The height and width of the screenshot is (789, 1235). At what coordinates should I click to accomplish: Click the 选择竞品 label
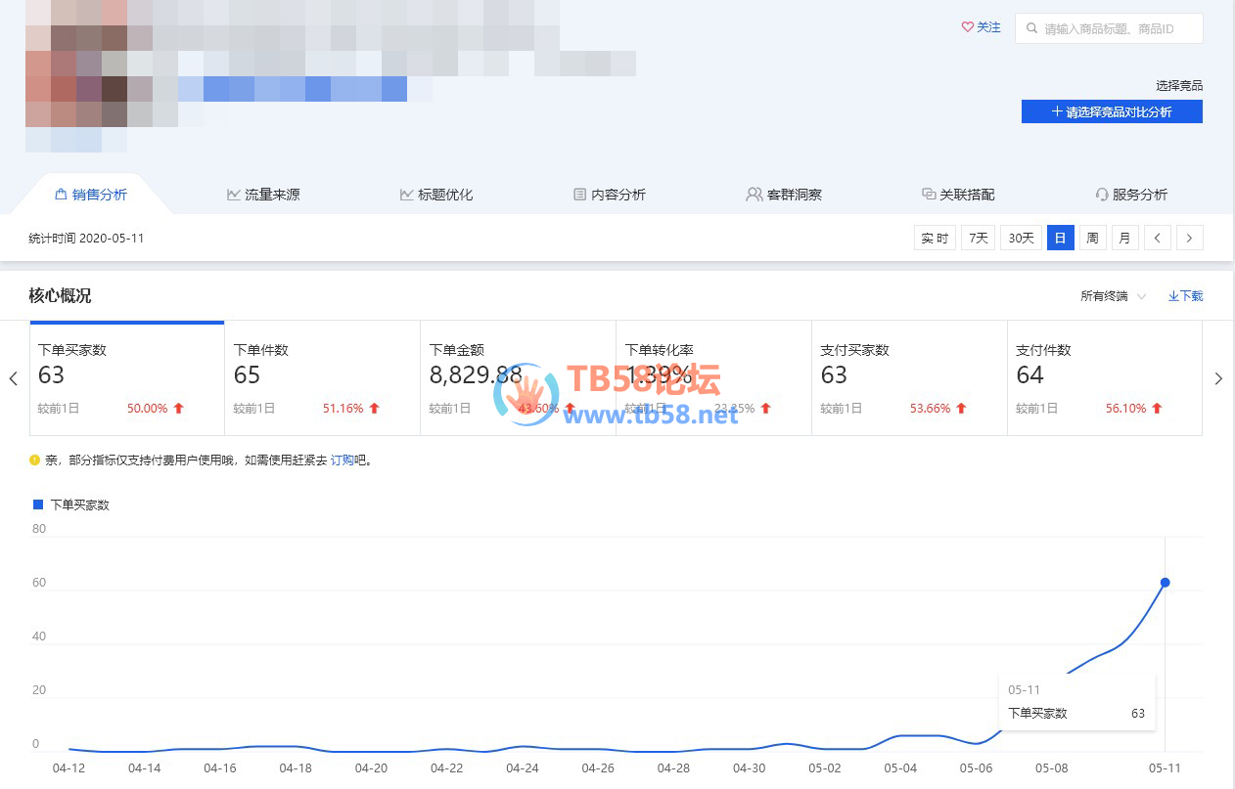pyautogui.click(x=1179, y=86)
